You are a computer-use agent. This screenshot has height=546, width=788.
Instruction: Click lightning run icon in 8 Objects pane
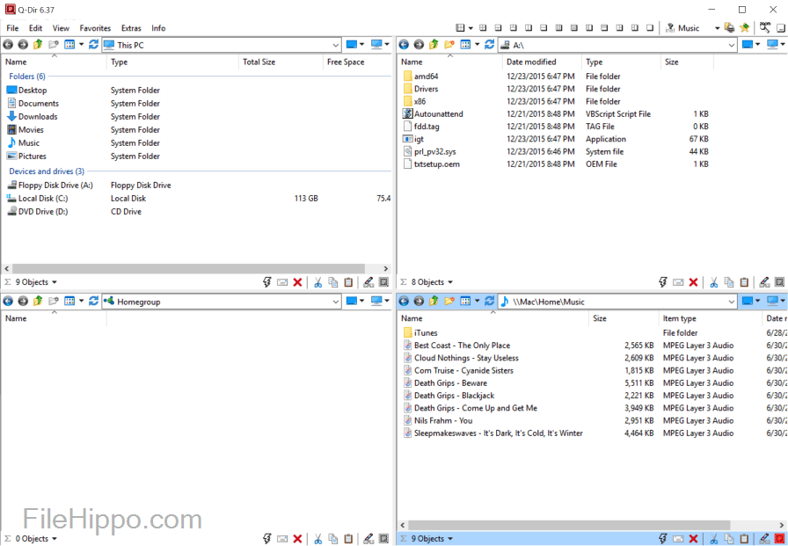click(x=663, y=282)
